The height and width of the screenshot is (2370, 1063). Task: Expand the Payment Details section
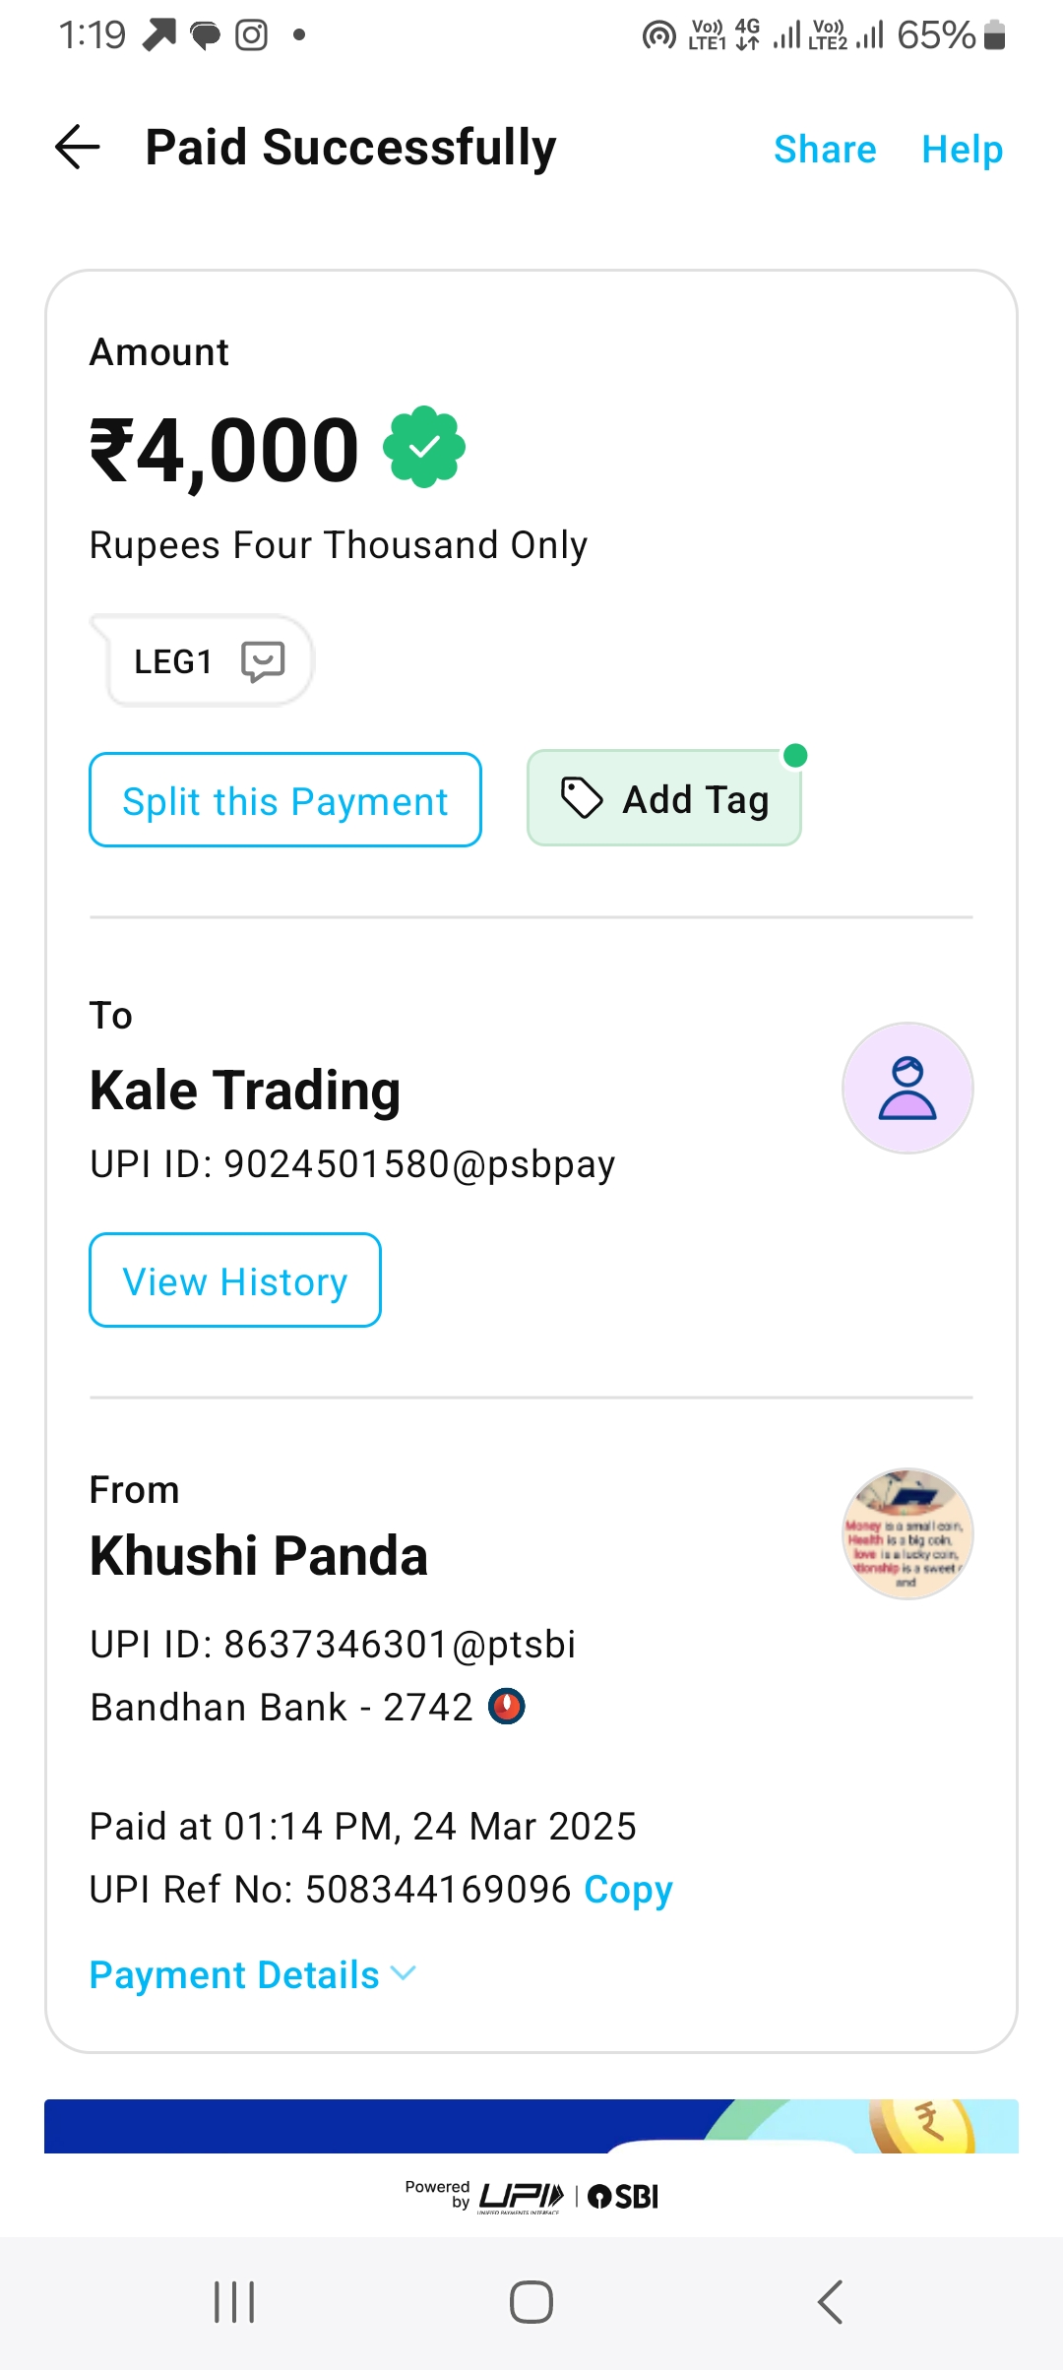(252, 1974)
